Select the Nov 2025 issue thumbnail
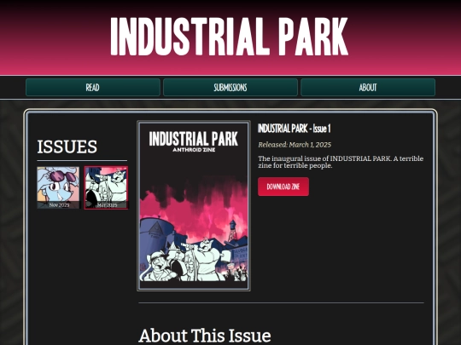Image resolution: width=461 pixels, height=345 pixels. coord(58,187)
